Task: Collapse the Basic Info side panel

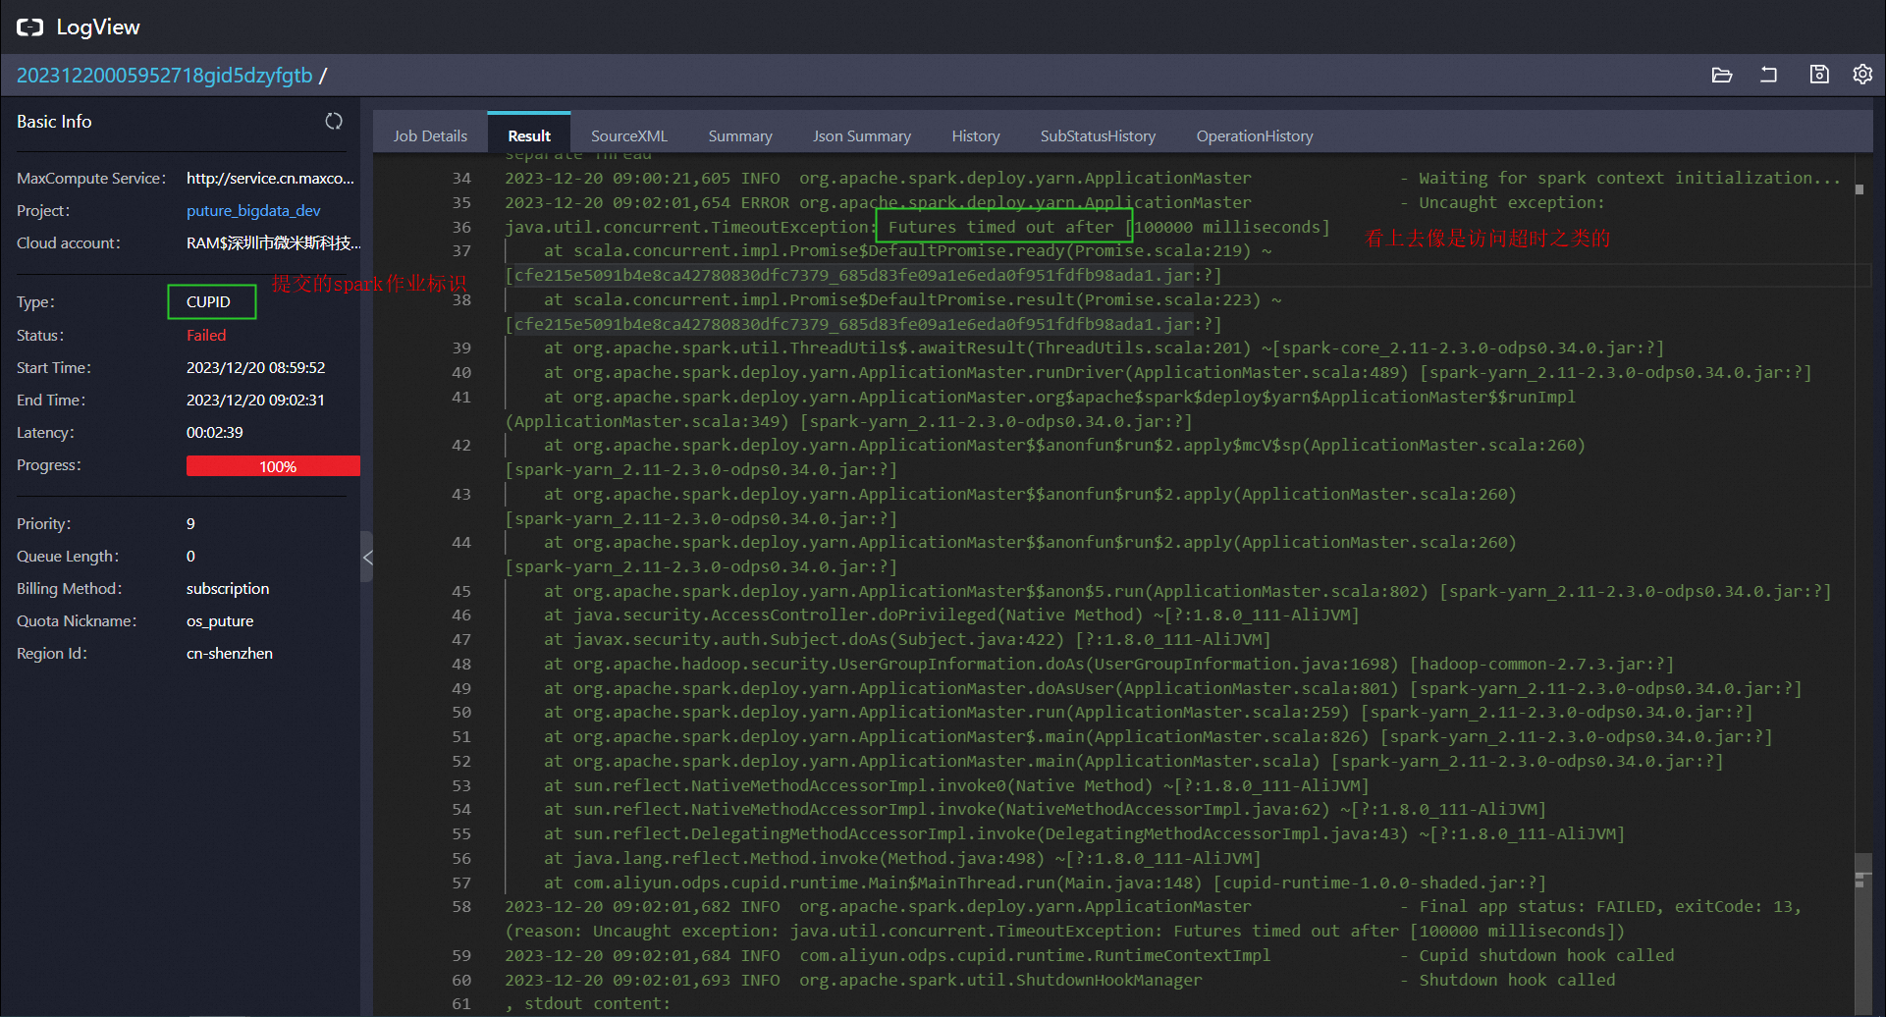Action: (x=367, y=558)
